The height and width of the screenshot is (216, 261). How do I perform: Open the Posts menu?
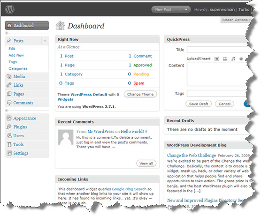click(x=18, y=41)
